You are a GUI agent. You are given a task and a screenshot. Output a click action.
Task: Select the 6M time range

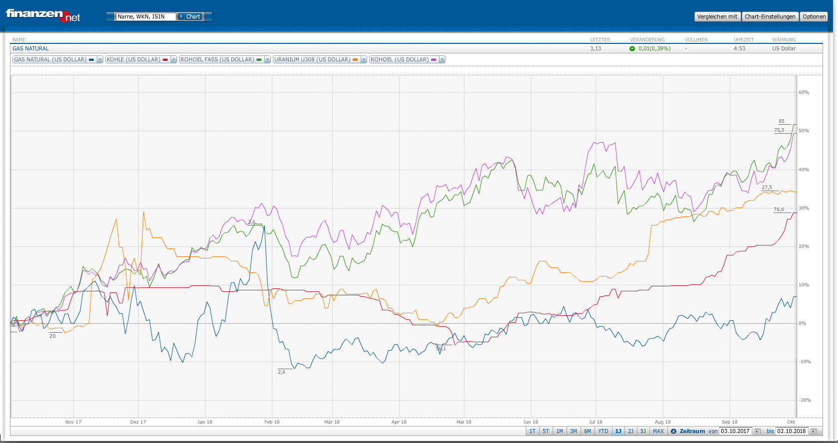[588, 432]
